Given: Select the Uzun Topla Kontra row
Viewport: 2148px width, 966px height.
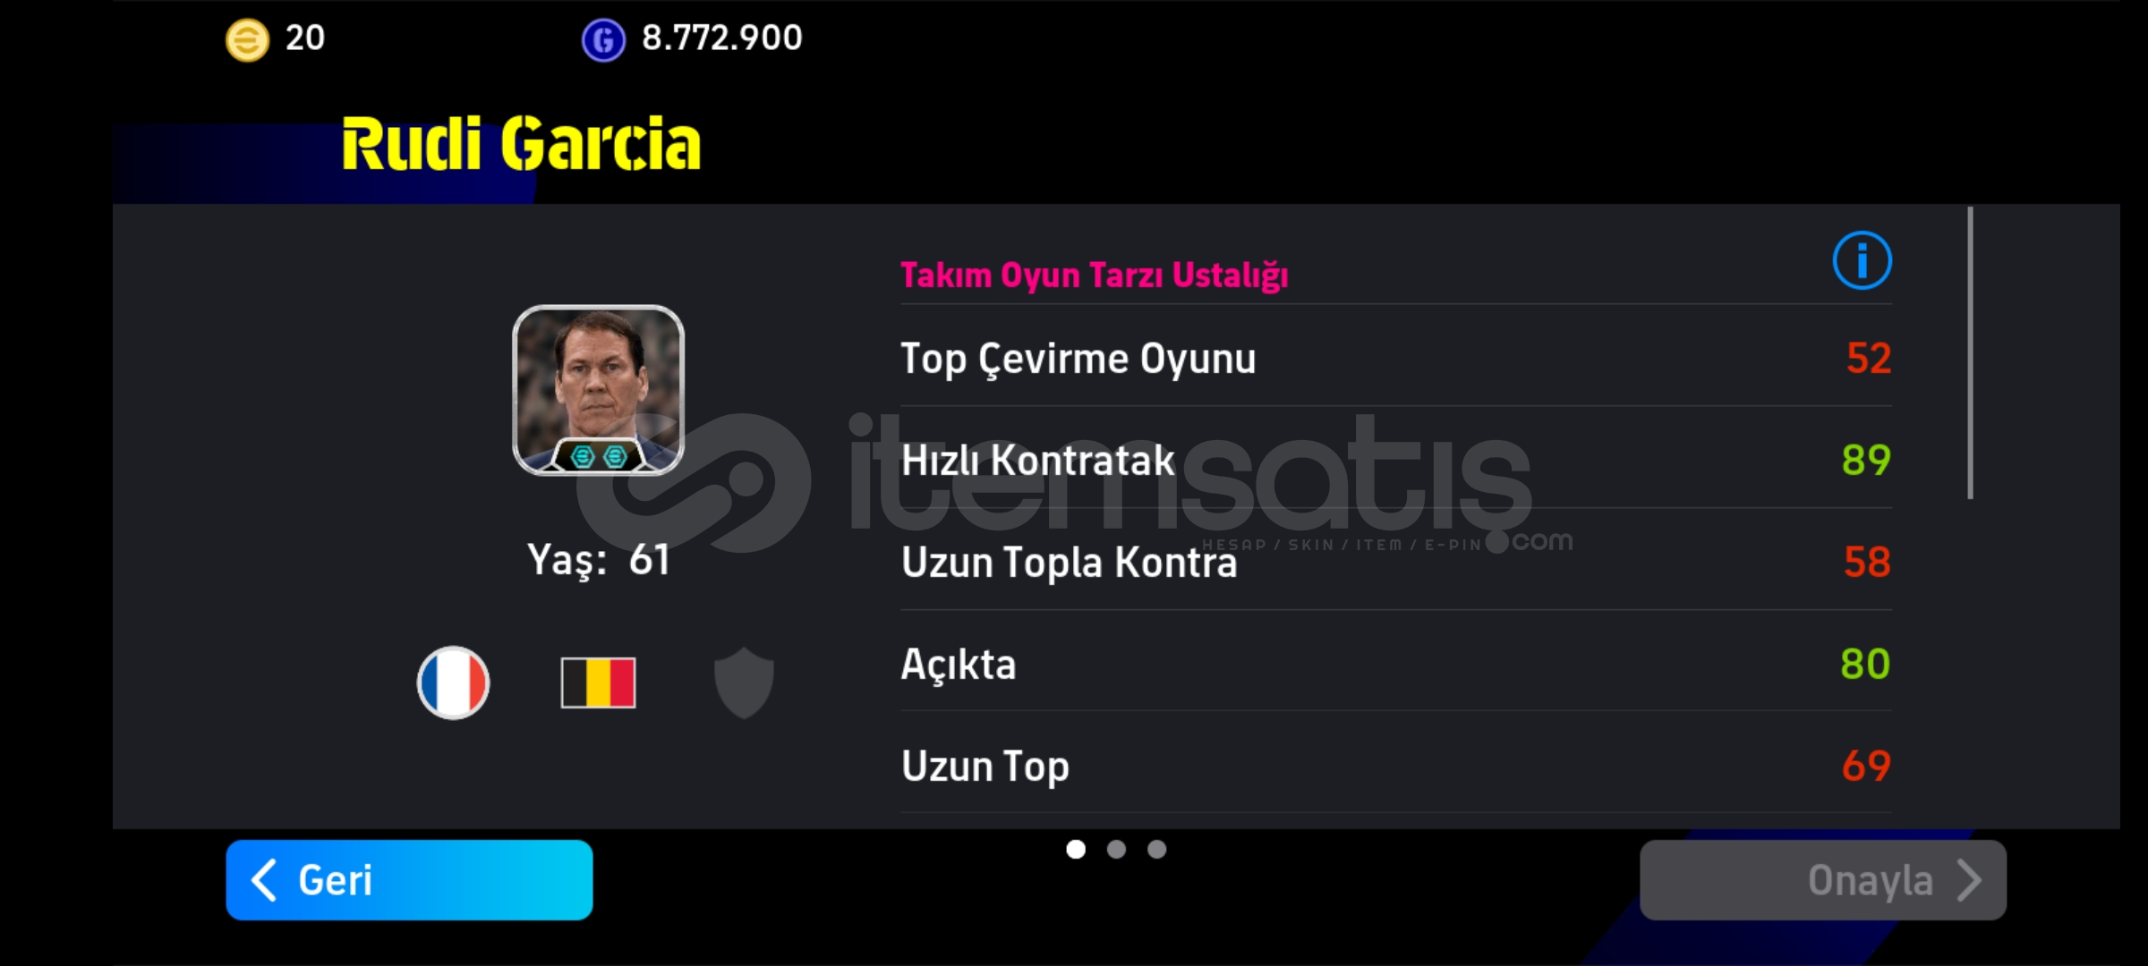Looking at the screenshot, I should pyautogui.click(x=1396, y=562).
